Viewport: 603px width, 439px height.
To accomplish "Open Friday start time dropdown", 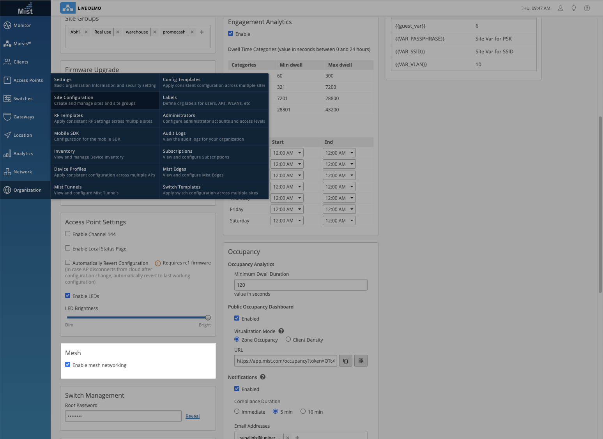I will (287, 210).
